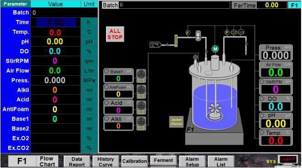
Task: Click the MPa unit in parameter table
Action: (89, 80)
